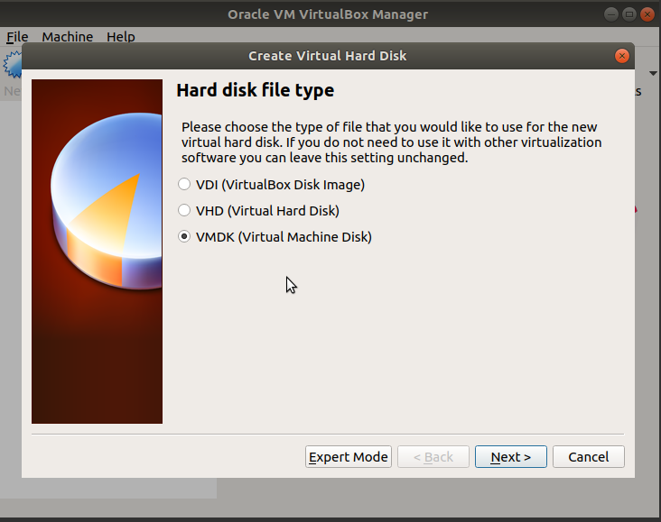Open the File menu
The height and width of the screenshot is (522, 661).
(x=17, y=37)
